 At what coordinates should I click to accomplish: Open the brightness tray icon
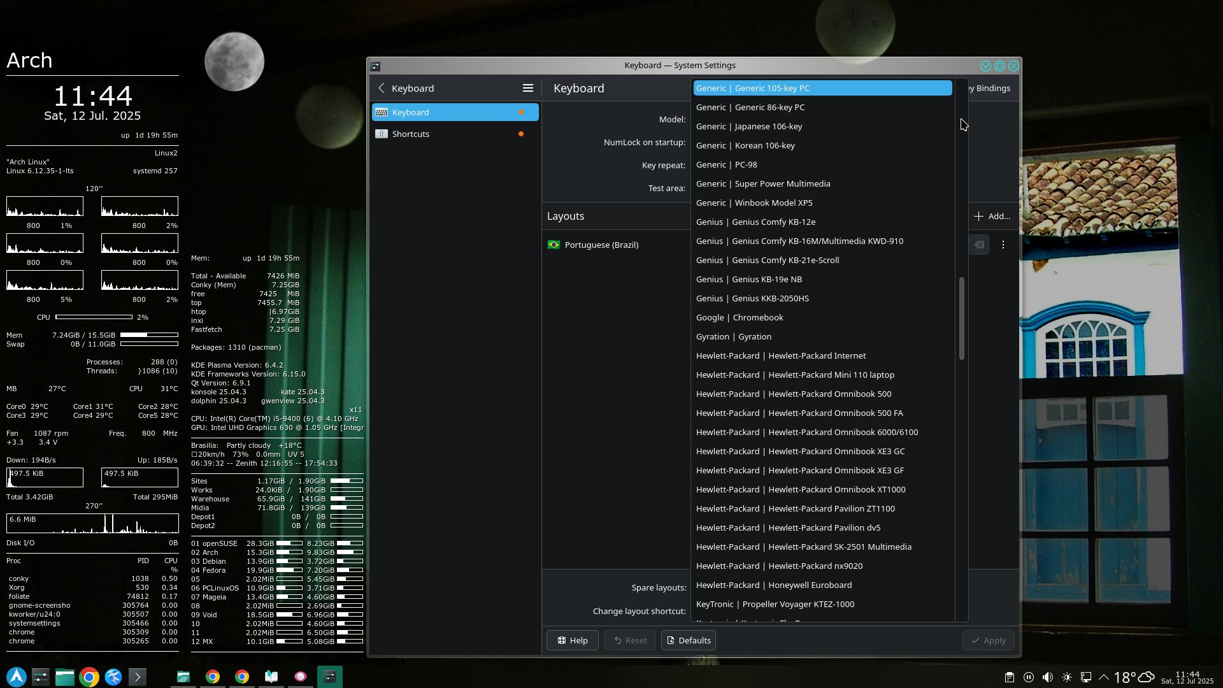tap(1067, 677)
